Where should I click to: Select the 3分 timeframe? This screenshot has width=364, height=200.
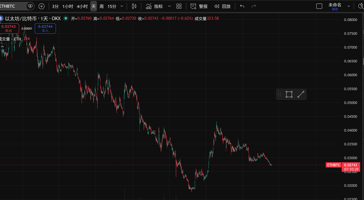coord(55,6)
